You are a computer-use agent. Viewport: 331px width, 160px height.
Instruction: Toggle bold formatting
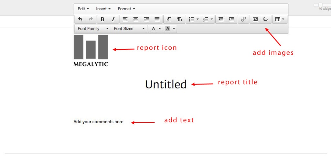click(102, 19)
